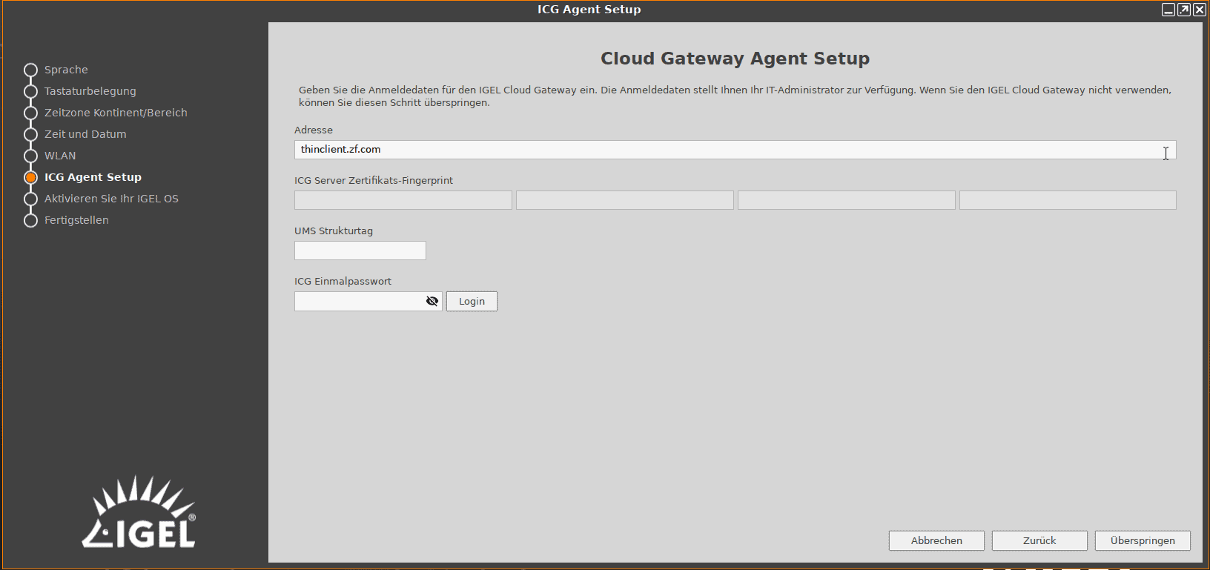
Task: Click the WLAN step circle marker
Action: [30, 156]
